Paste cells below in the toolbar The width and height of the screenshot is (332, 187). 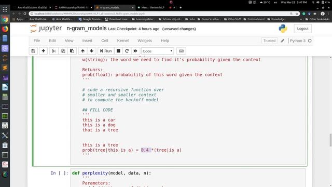point(72,51)
